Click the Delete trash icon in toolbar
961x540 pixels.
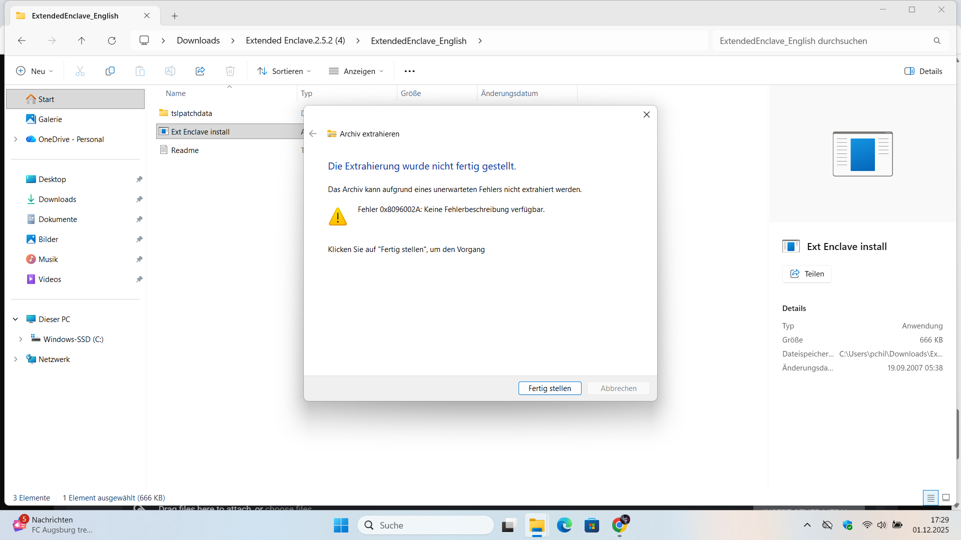[230, 71]
